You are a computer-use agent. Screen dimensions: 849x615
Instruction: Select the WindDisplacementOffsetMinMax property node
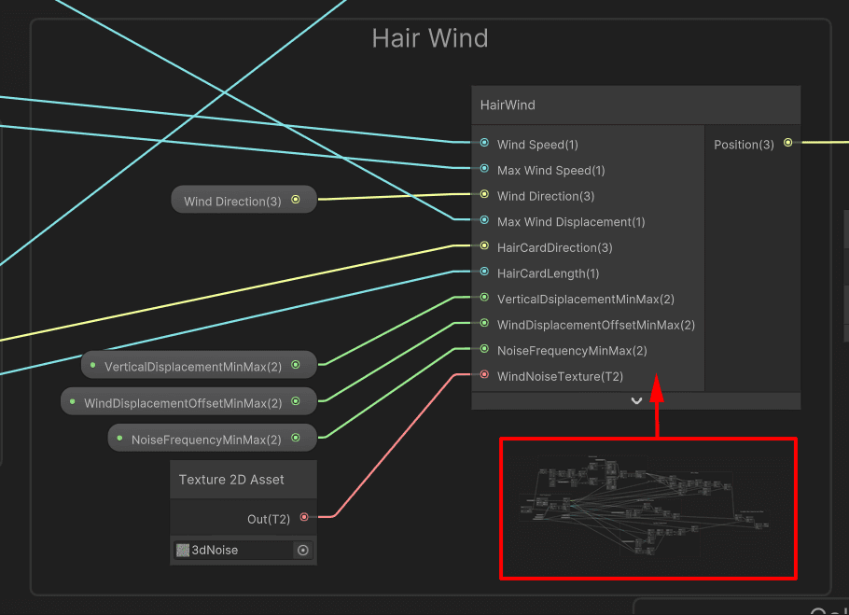pyautogui.click(x=189, y=401)
